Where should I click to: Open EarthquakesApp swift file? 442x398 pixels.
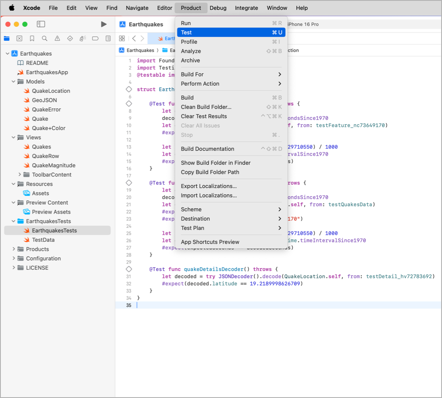pos(47,72)
